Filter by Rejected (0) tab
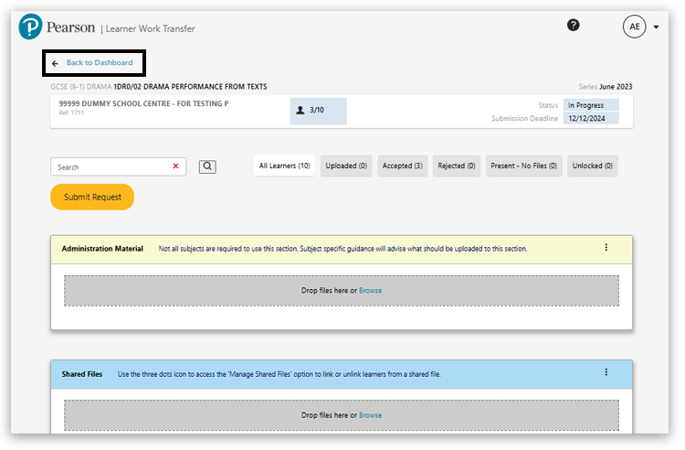Viewport: 685px width, 450px height. point(457,166)
